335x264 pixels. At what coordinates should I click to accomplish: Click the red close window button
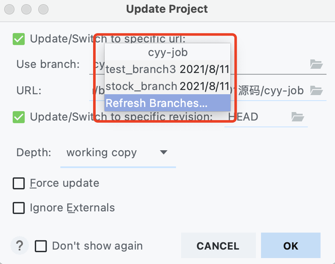9,9
